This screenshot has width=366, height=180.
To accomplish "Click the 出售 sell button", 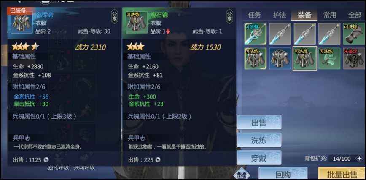I will (x=259, y=122).
